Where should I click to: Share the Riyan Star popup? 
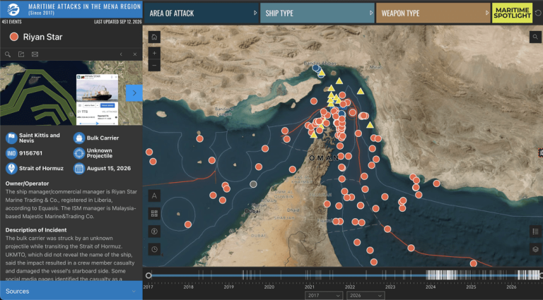21,54
